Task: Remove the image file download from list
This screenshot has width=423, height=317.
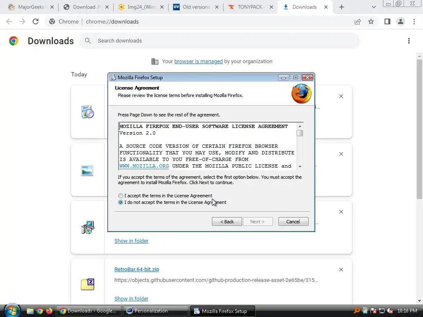Action: point(341,154)
